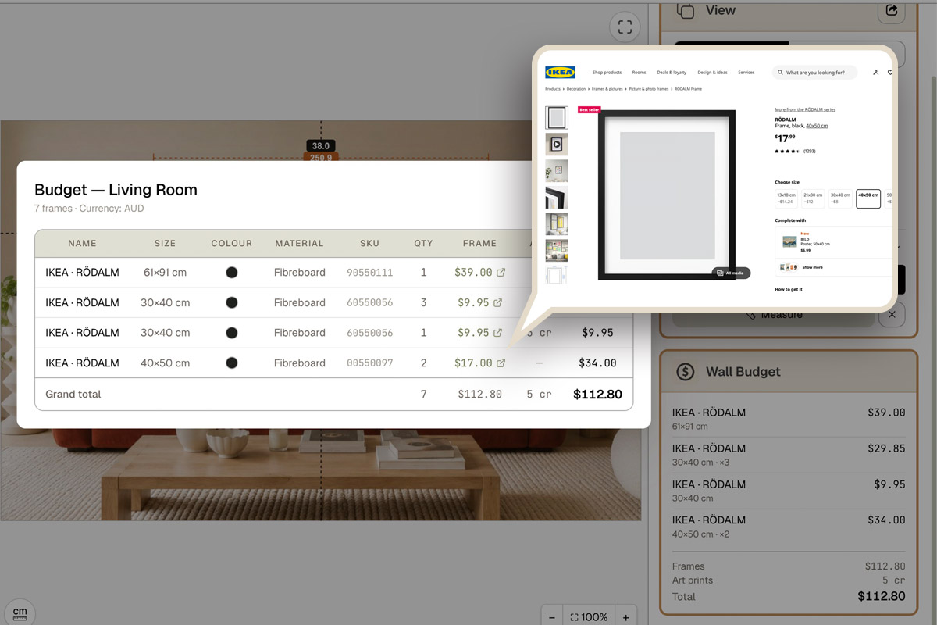Viewport: 937px width, 625px height.
Task: Click 'Frames & pictures' breadcrumb link
Action: coord(607,89)
